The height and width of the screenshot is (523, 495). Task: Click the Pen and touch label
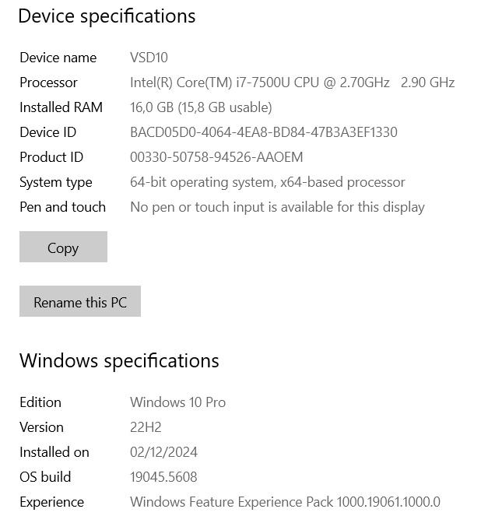[x=62, y=207]
